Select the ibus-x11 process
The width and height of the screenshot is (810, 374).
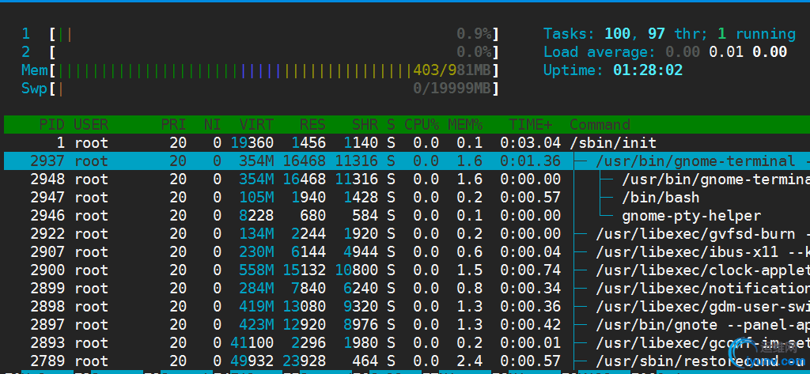click(407, 252)
